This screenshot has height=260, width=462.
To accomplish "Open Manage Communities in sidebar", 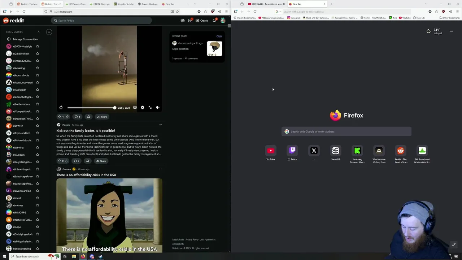I will 25,39.
